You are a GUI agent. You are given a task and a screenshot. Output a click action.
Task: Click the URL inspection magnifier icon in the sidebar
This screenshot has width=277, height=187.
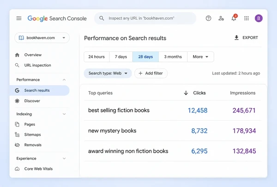click(x=17, y=65)
